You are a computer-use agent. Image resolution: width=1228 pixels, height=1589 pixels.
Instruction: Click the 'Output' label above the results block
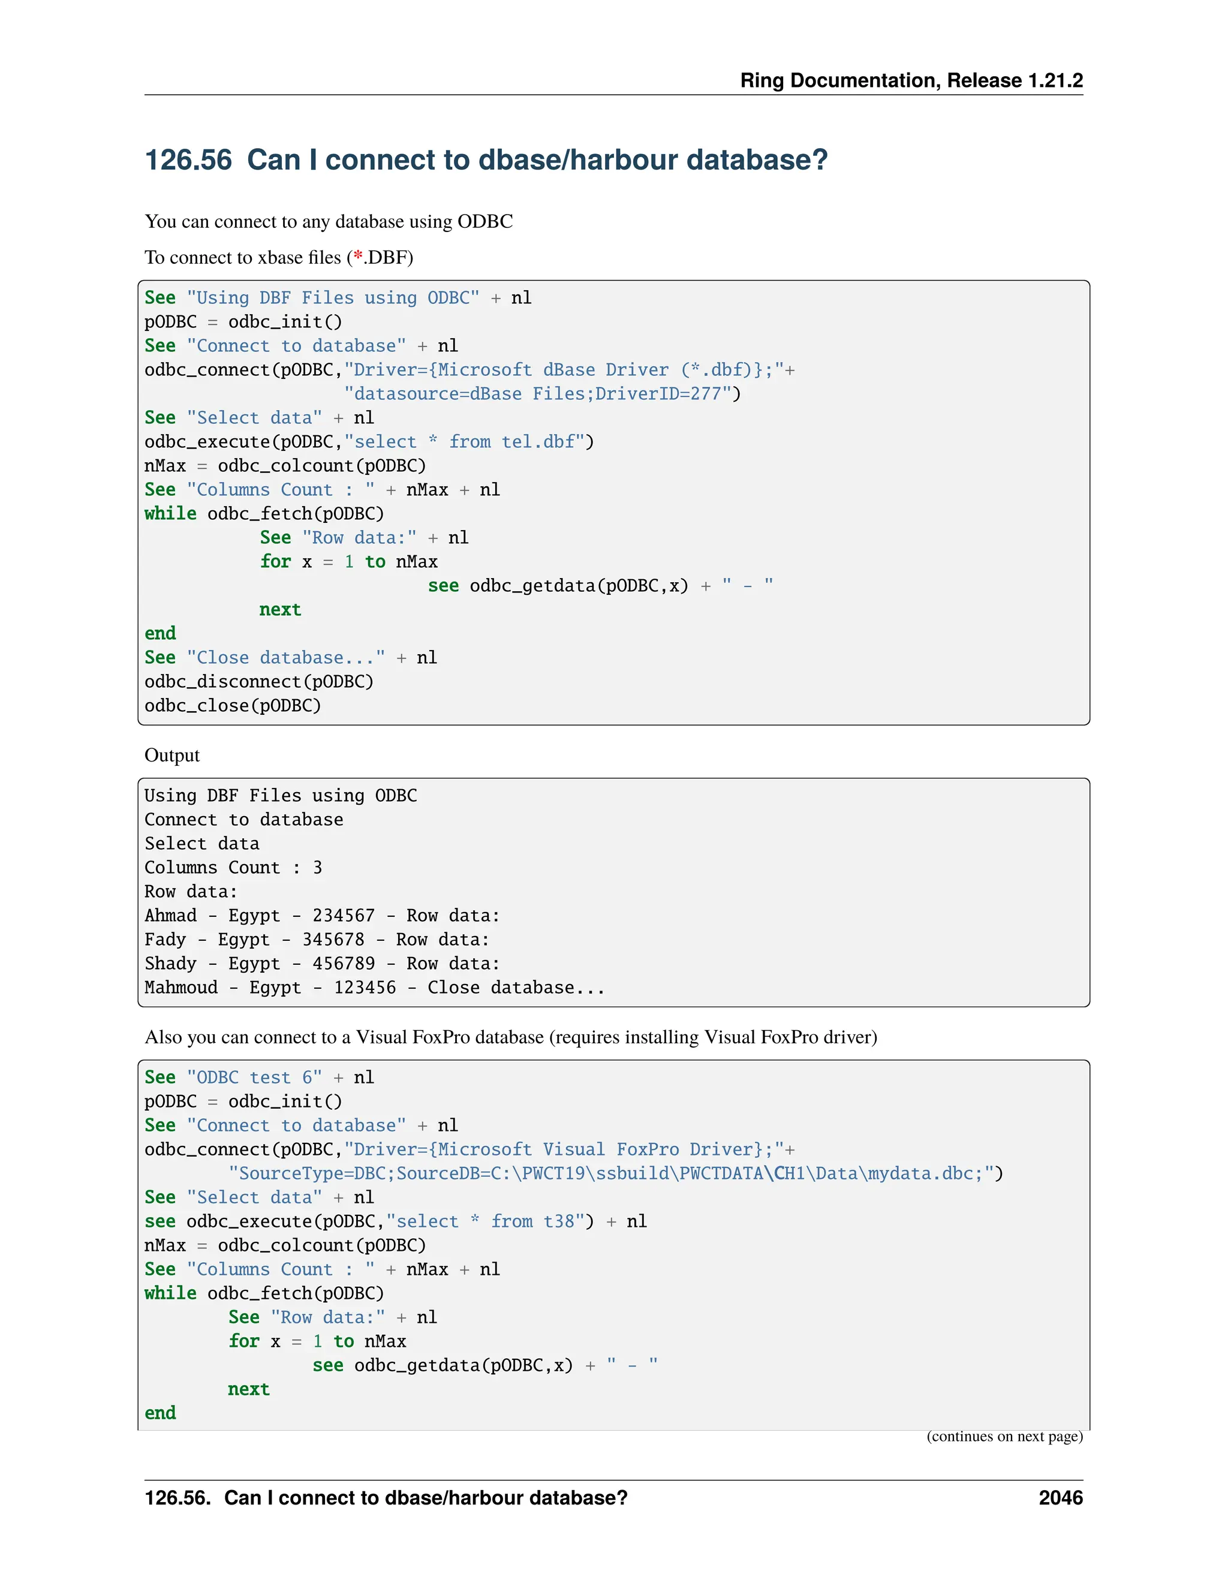(171, 755)
